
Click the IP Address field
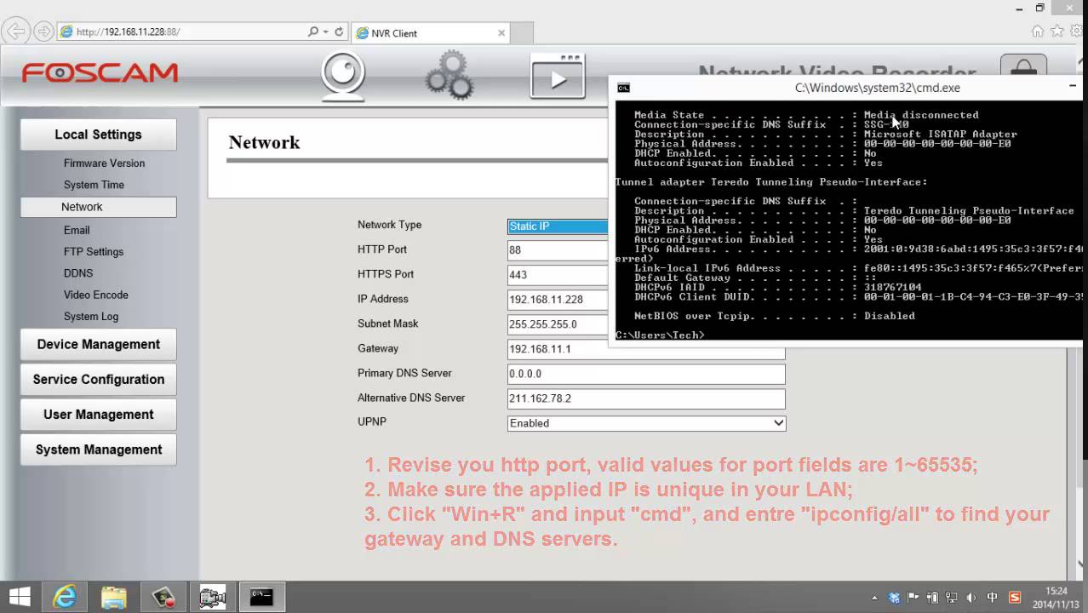click(558, 300)
